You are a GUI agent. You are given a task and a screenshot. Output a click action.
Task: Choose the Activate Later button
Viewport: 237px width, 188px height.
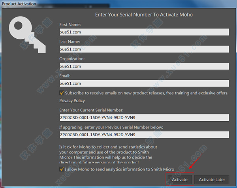(x=212, y=180)
